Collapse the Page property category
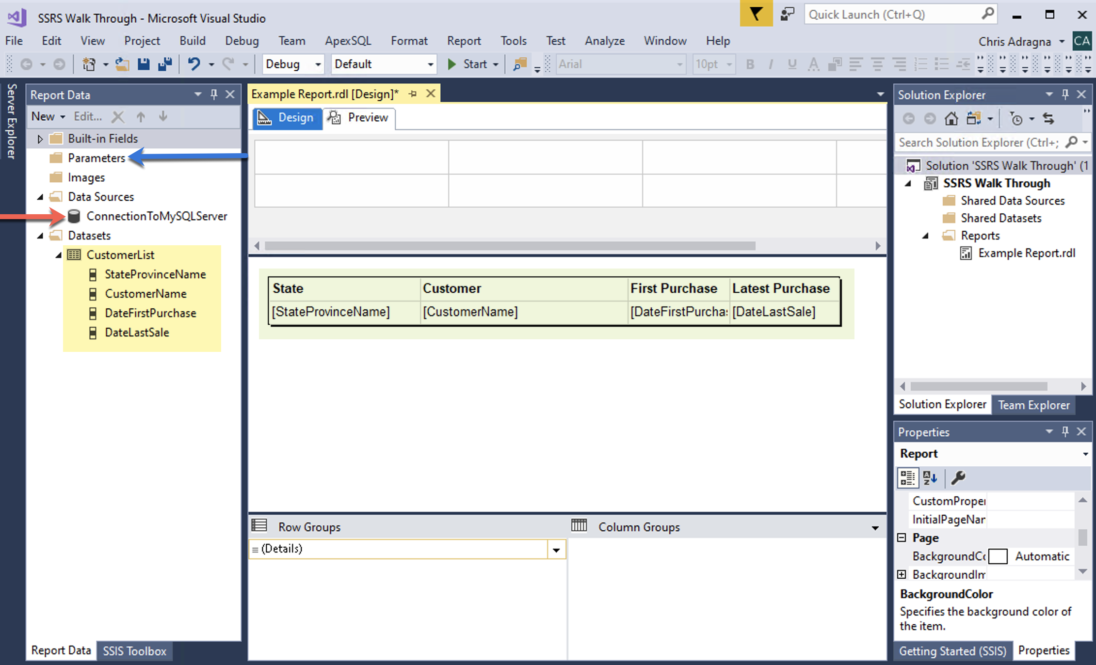The height and width of the screenshot is (665, 1096). [x=902, y=538]
